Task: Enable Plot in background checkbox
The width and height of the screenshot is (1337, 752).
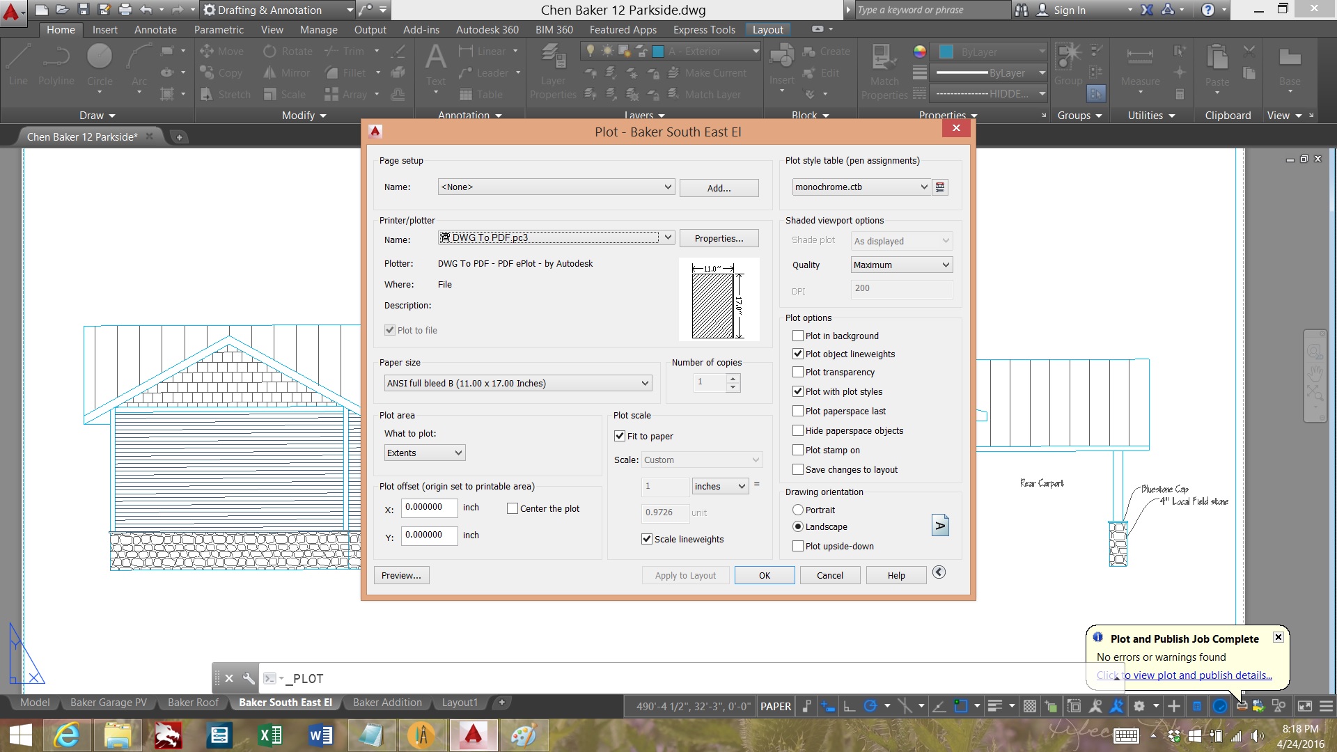Action: pyautogui.click(x=798, y=336)
